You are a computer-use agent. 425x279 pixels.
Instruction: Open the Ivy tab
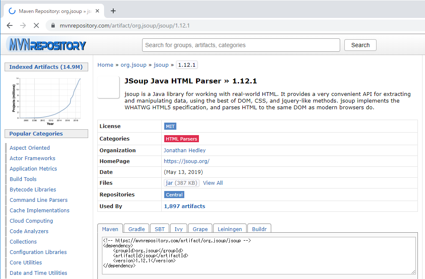[x=178, y=229]
